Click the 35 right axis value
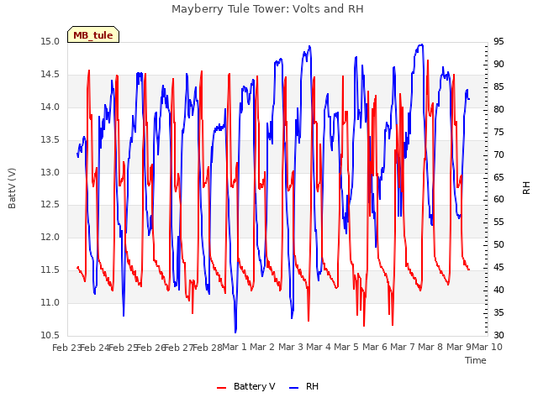Screen dimensions: 538x403 pos(498,312)
